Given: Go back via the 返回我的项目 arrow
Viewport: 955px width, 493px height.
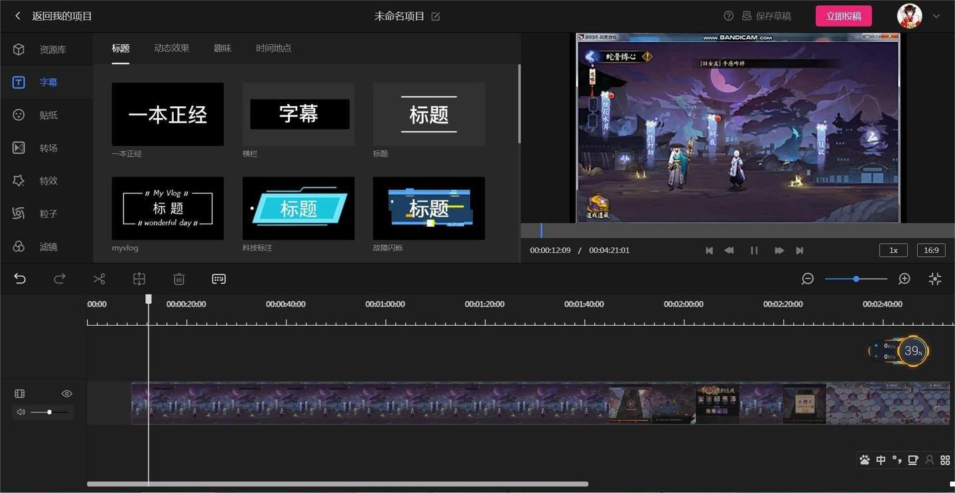Looking at the screenshot, I should [x=18, y=16].
